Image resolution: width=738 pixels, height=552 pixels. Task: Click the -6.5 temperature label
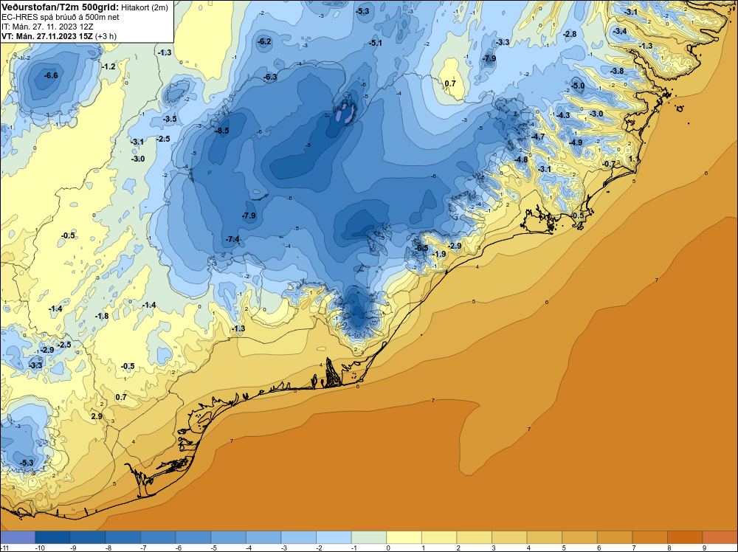tap(421, 248)
